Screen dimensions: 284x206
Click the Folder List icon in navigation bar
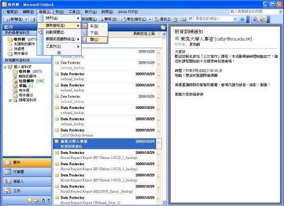click(x=36, y=200)
